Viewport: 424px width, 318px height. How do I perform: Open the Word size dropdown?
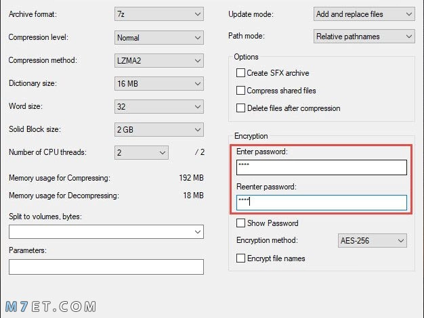[159, 107]
